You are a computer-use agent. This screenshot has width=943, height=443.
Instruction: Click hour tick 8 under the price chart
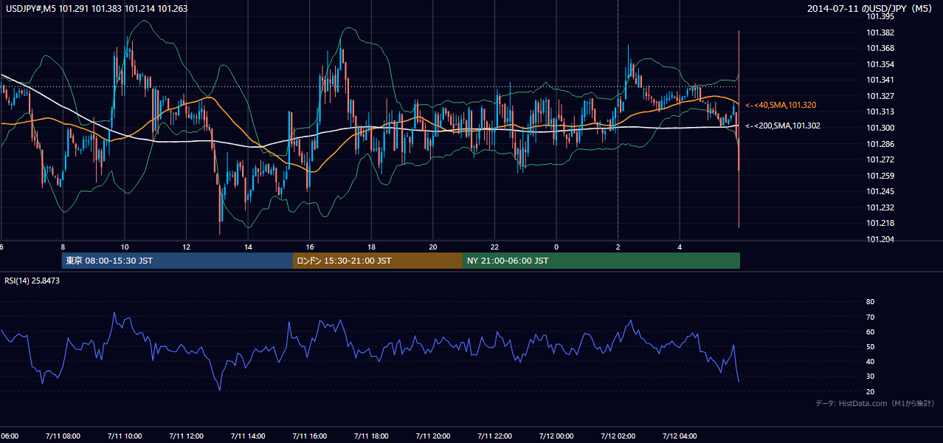63,247
